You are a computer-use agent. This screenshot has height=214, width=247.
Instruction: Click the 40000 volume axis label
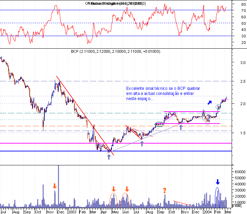(240, 184)
